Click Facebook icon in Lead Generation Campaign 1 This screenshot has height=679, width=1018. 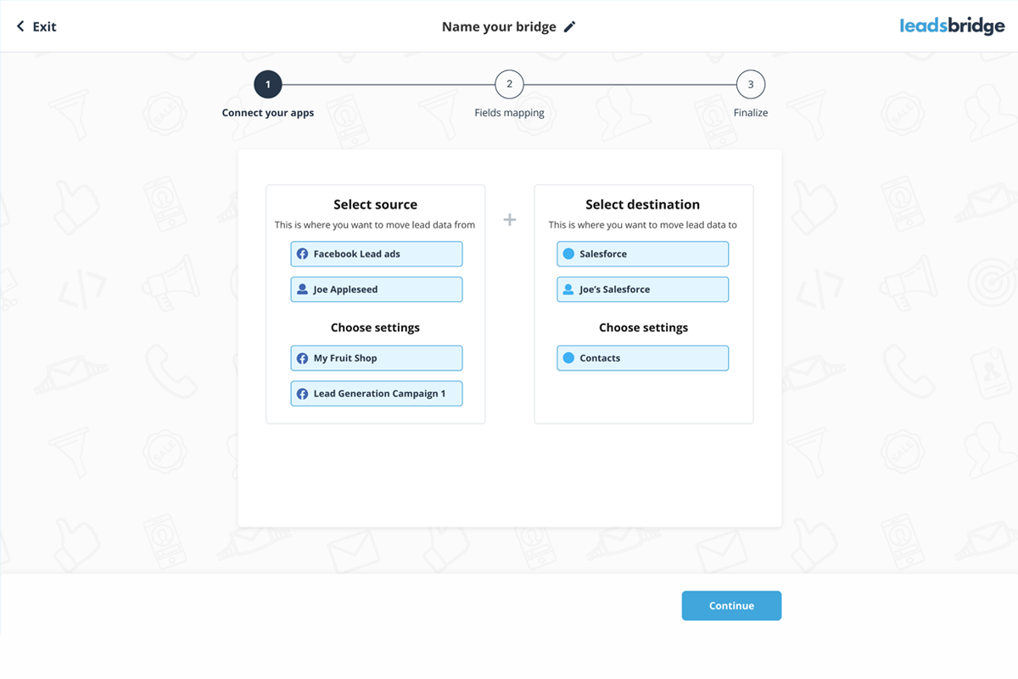point(302,394)
